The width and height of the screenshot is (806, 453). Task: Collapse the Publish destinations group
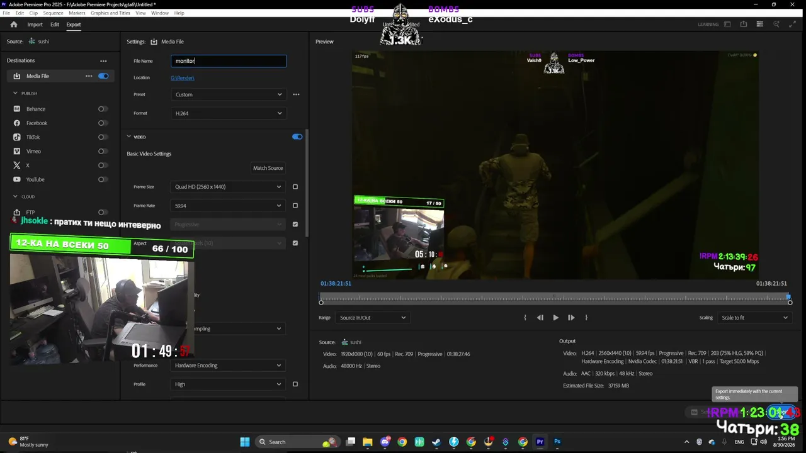pos(15,93)
